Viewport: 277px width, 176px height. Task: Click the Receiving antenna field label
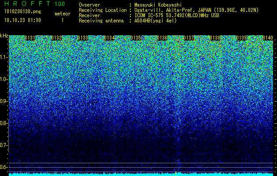click(101, 21)
